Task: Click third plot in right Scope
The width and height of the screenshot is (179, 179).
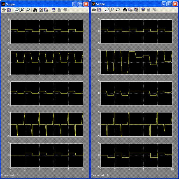Action: click(136, 93)
